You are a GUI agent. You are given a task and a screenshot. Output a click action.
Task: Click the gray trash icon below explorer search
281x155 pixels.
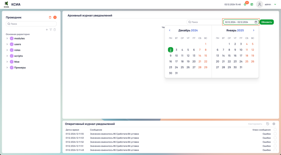pos(54,30)
